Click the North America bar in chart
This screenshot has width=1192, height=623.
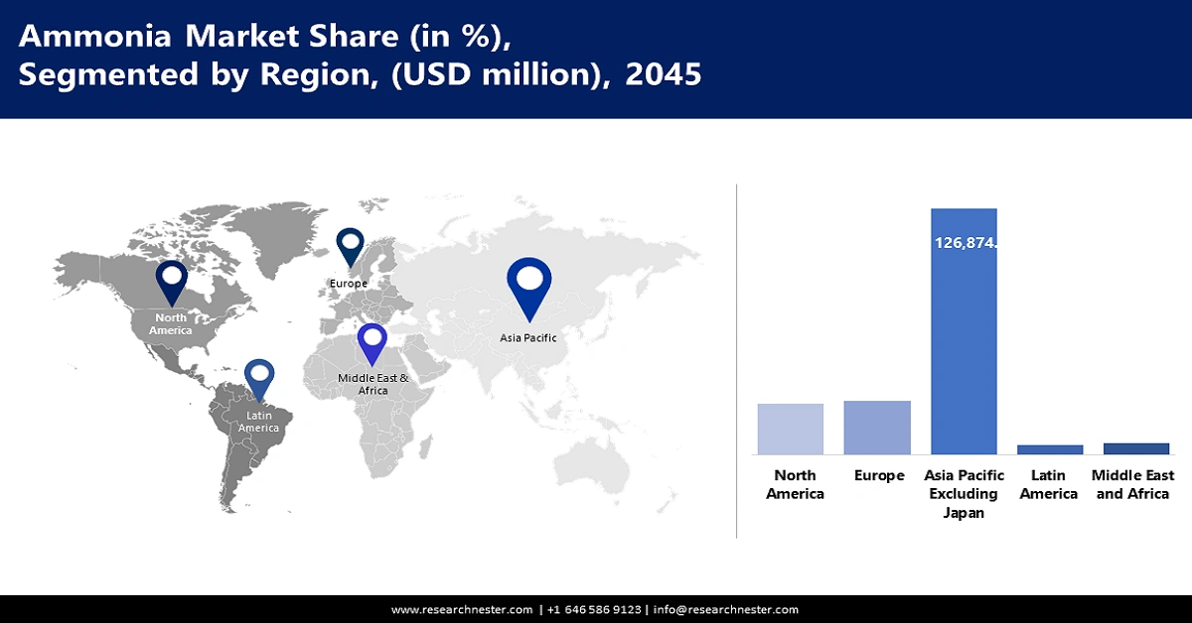click(790, 429)
